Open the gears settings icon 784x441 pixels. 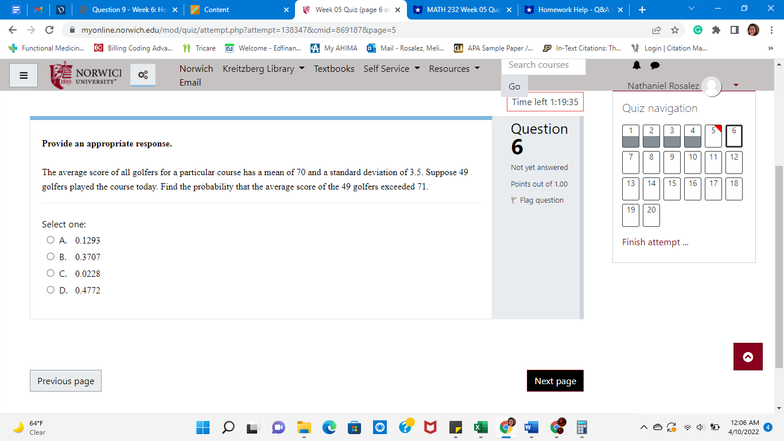143,75
